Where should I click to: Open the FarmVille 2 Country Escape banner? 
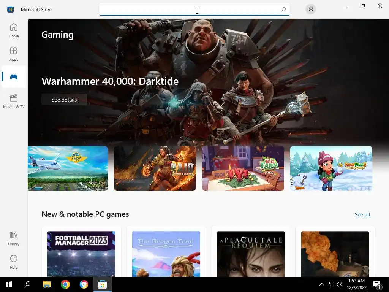tap(331, 168)
